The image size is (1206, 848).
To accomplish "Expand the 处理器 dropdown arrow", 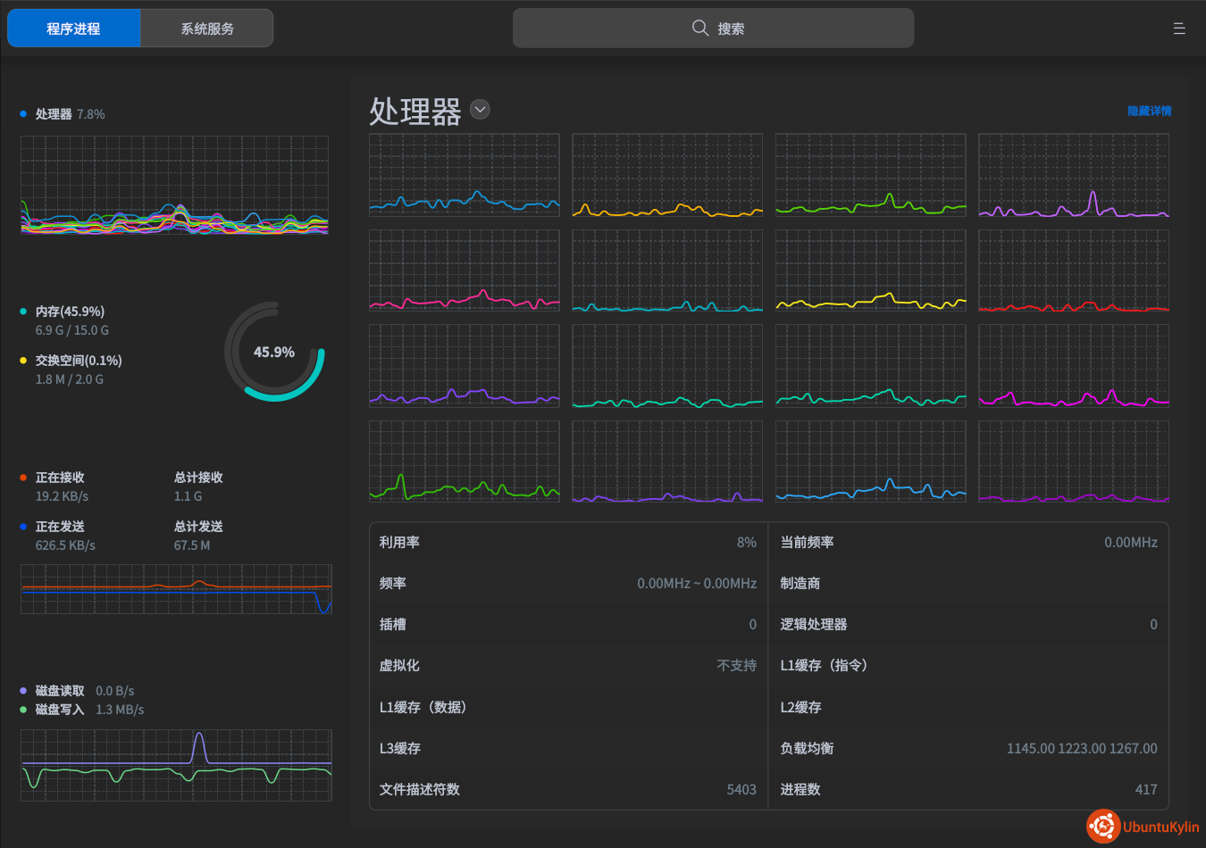I will pyautogui.click(x=480, y=110).
